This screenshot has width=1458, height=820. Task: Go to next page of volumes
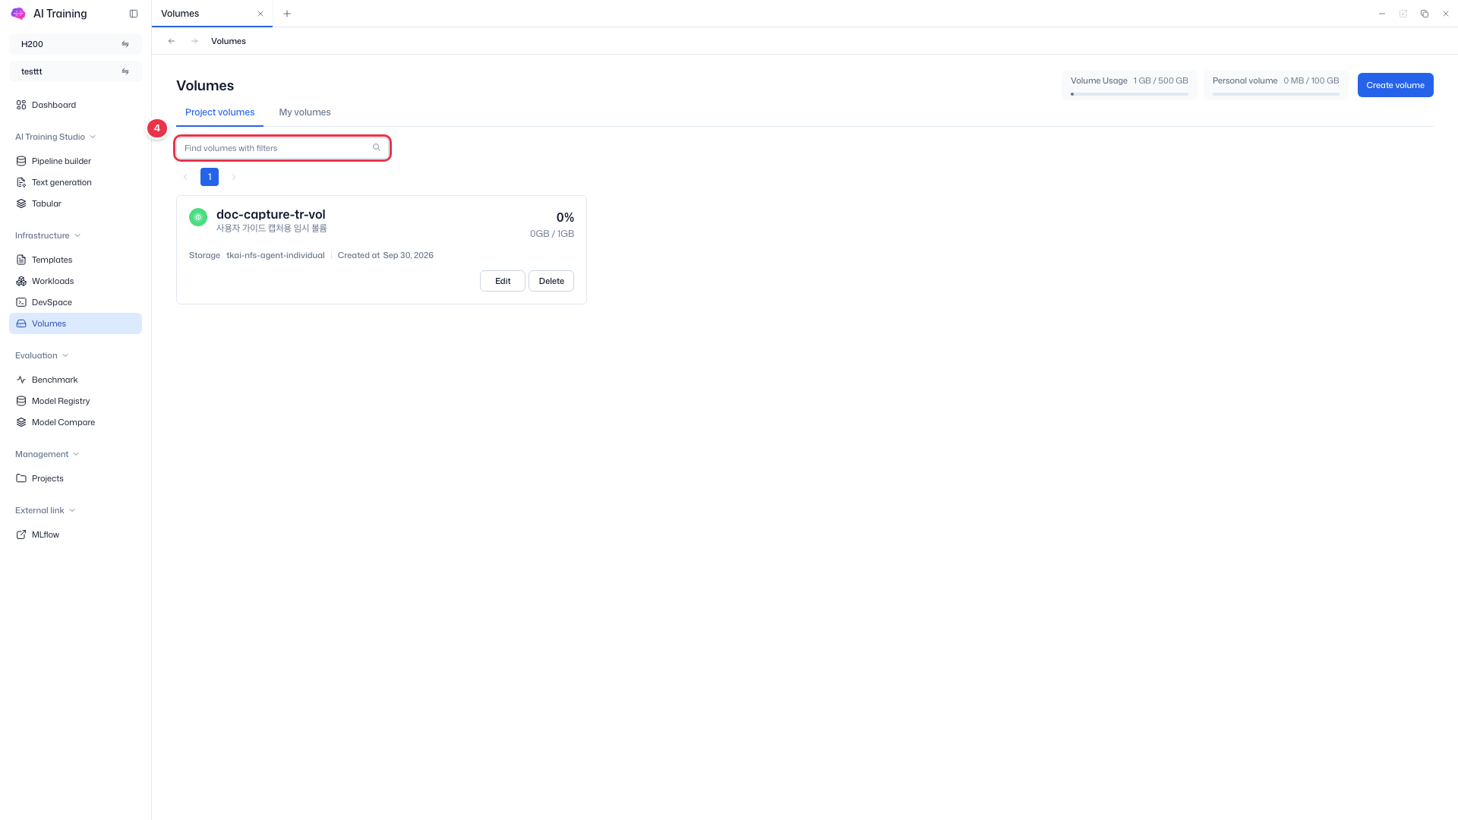tap(234, 177)
